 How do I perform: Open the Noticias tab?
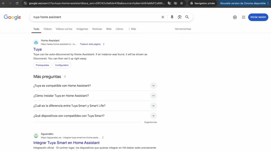(97, 29)
